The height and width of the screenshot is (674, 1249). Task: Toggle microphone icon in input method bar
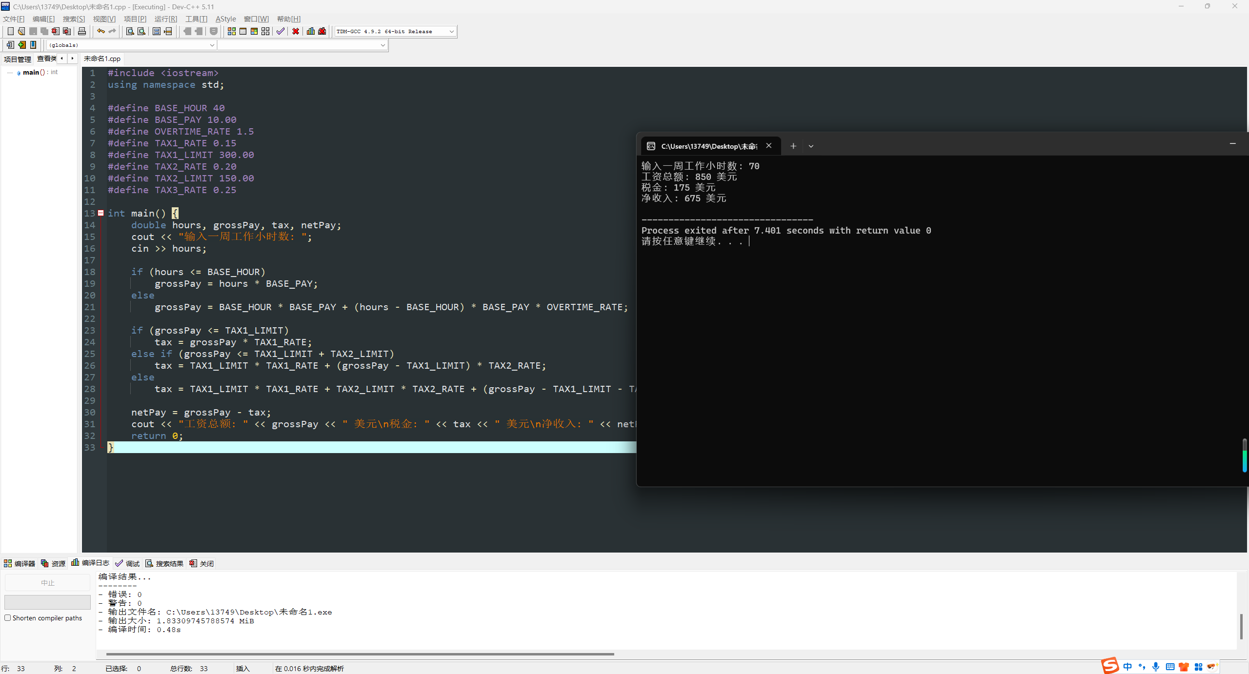(1155, 667)
